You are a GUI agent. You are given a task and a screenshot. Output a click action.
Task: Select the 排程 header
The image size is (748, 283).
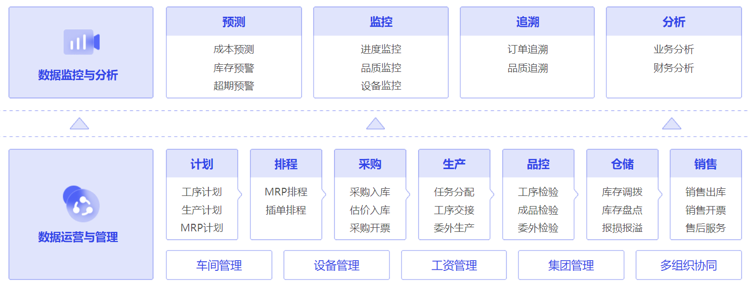click(x=286, y=164)
